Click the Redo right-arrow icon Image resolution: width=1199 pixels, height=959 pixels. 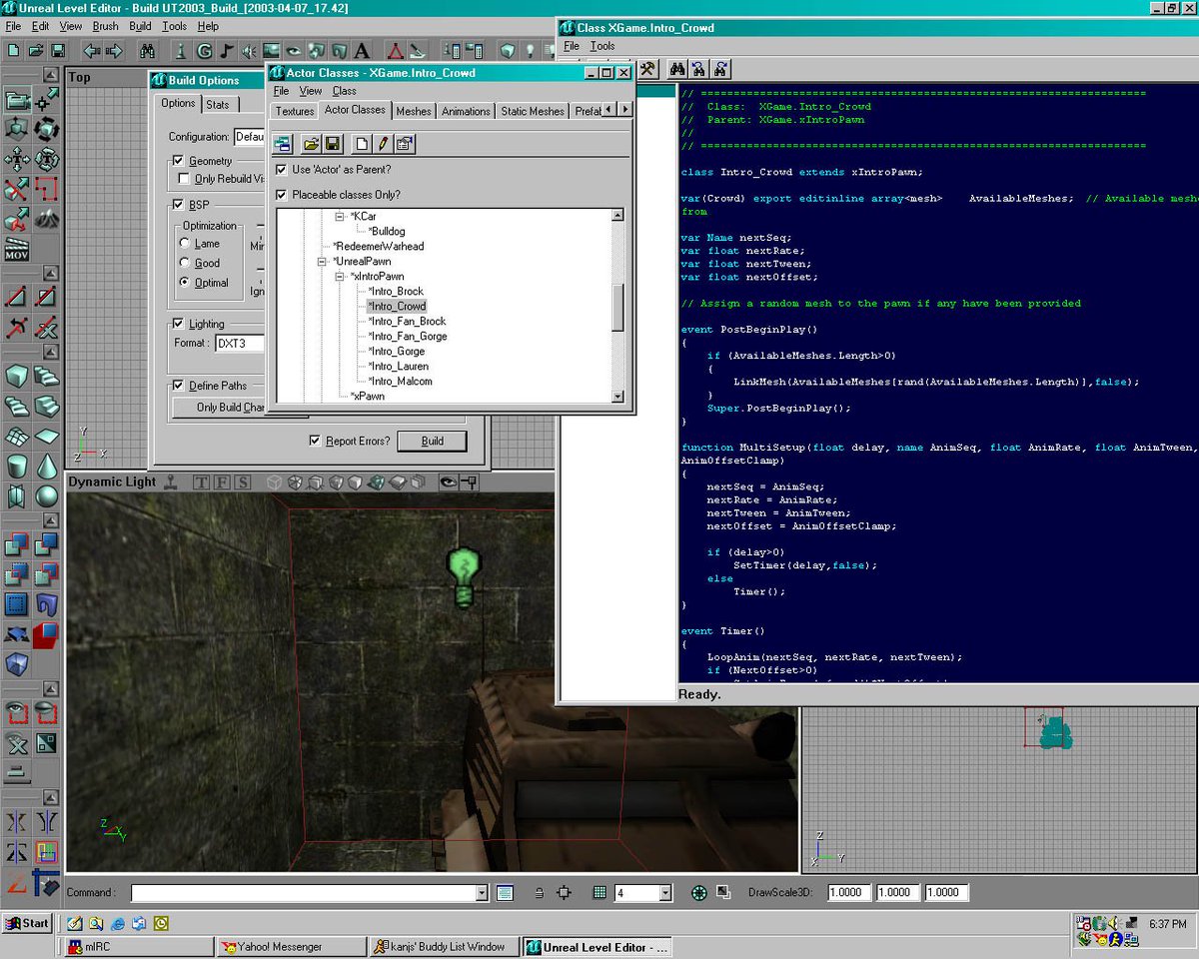(114, 50)
